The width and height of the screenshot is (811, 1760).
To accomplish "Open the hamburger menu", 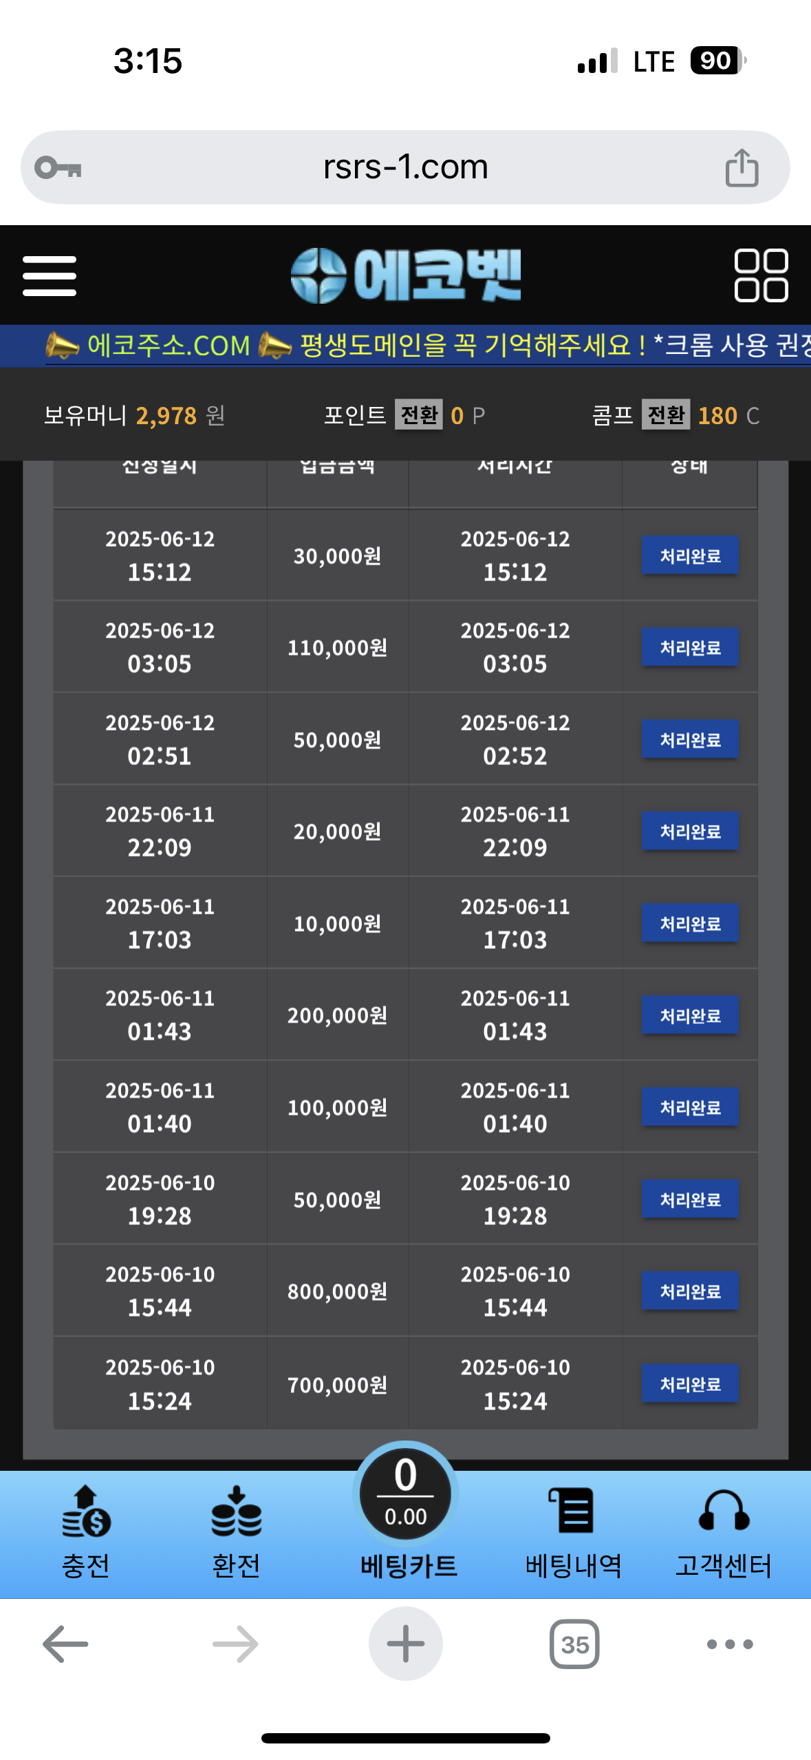I will tap(50, 275).
